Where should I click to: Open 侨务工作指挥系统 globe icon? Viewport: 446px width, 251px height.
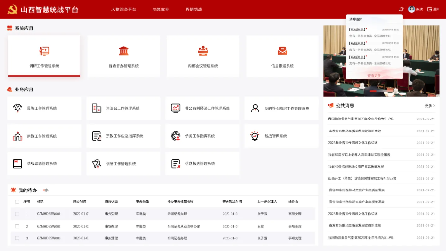pos(176,136)
